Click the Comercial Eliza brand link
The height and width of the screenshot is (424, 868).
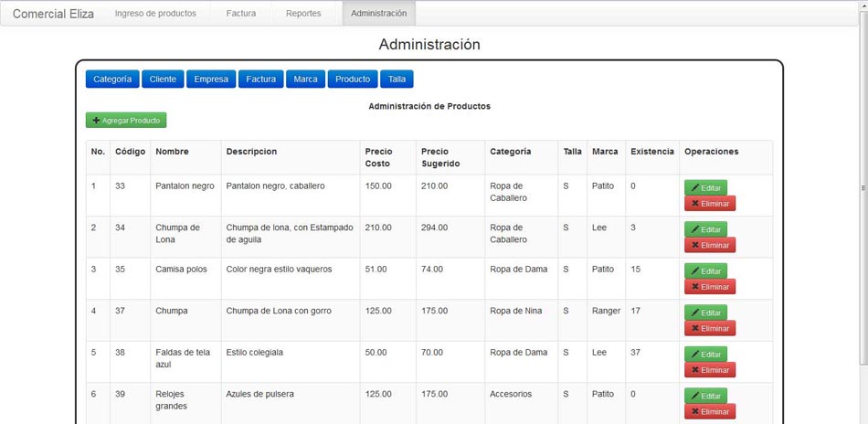[53, 14]
